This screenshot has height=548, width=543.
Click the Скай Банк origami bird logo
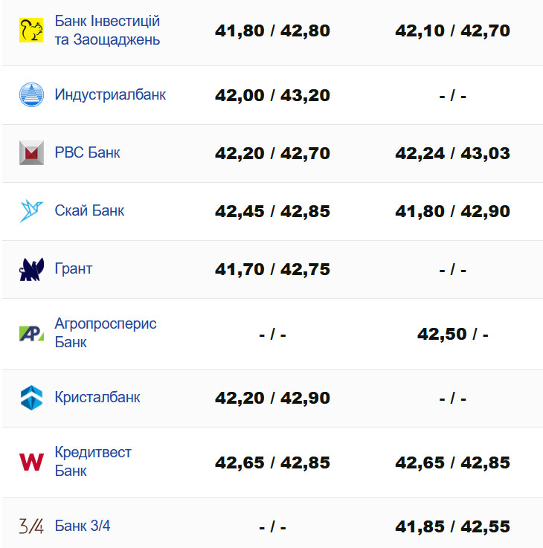pos(31,211)
